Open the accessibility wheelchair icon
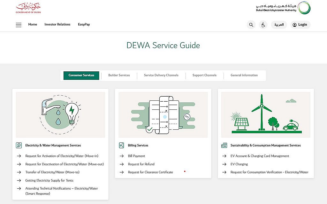Screen dimensions: 327x204 point(263,25)
